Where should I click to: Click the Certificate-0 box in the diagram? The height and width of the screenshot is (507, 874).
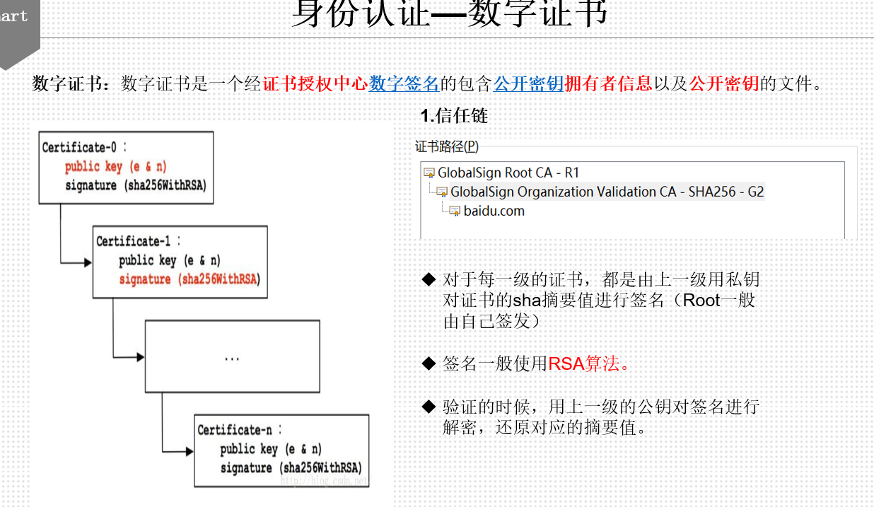[x=126, y=167]
